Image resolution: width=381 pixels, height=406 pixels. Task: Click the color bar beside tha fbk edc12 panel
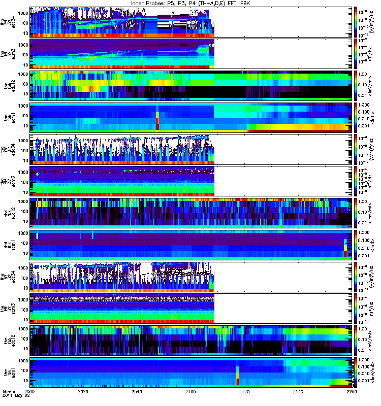pyautogui.click(x=356, y=86)
